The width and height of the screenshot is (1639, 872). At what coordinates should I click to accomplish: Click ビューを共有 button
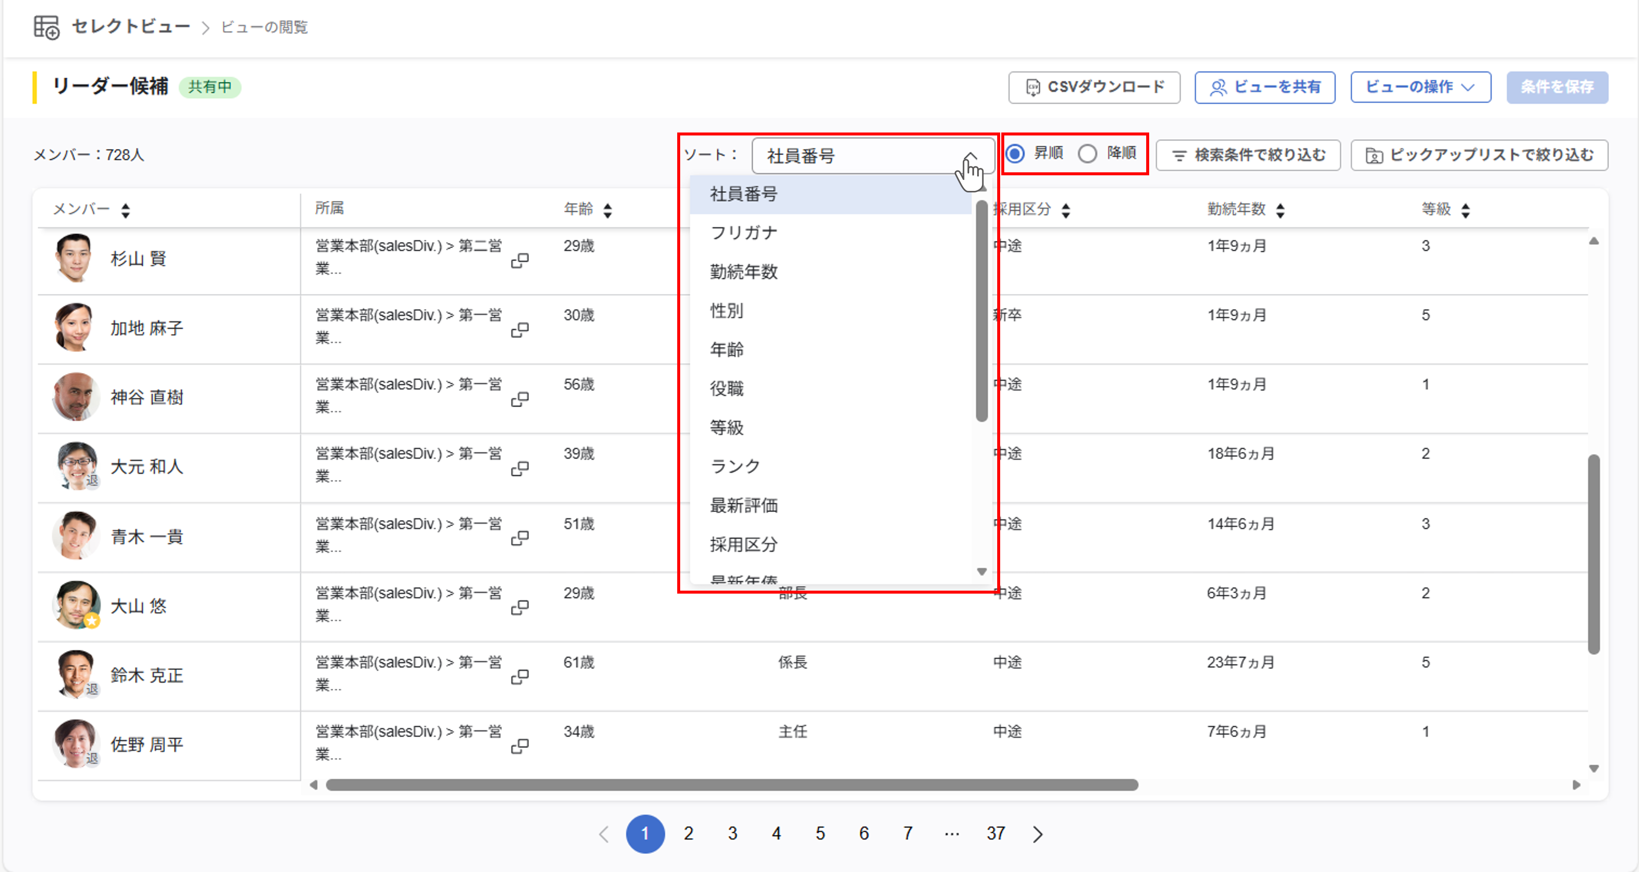(1264, 87)
